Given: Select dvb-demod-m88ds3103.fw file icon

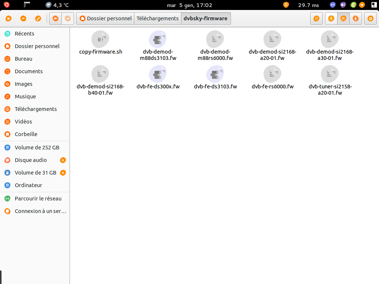Looking at the screenshot, I should 158,39.
